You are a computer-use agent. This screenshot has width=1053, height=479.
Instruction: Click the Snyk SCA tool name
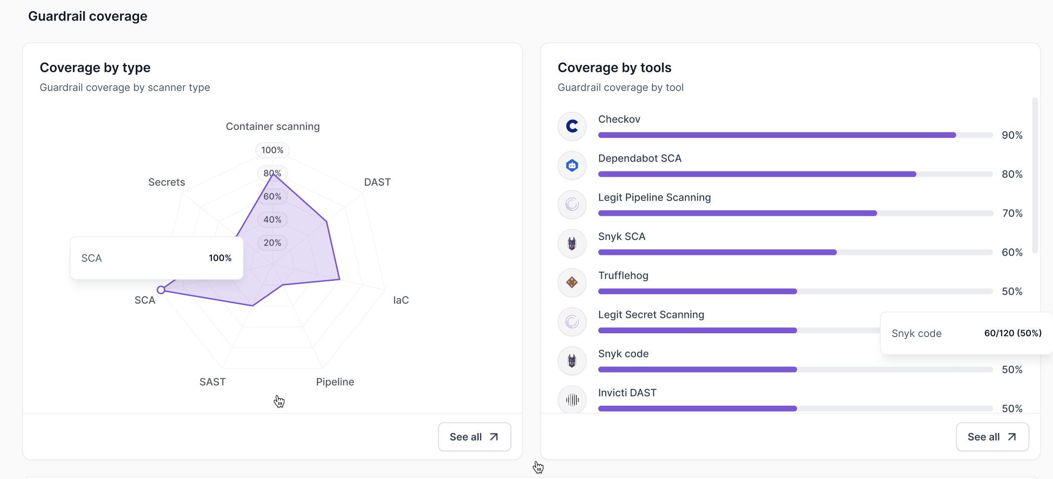tap(622, 236)
